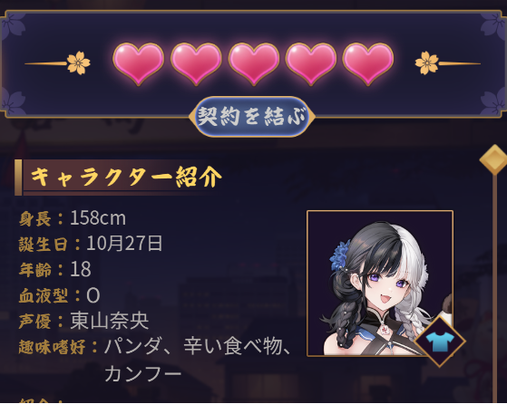Click the 身長 158cm line
This screenshot has height=404, width=507.
tap(73, 218)
